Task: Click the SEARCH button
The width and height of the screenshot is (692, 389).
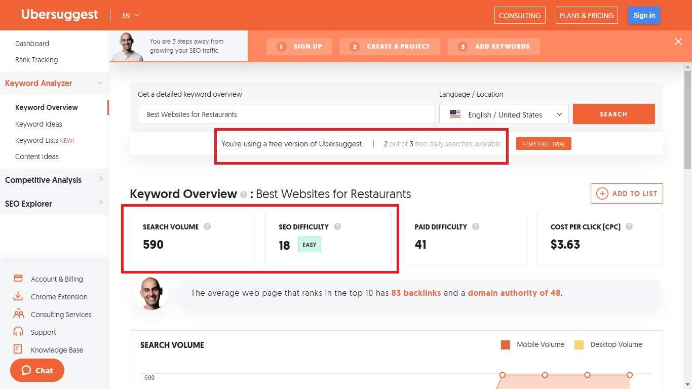Action: coord(613,114)
